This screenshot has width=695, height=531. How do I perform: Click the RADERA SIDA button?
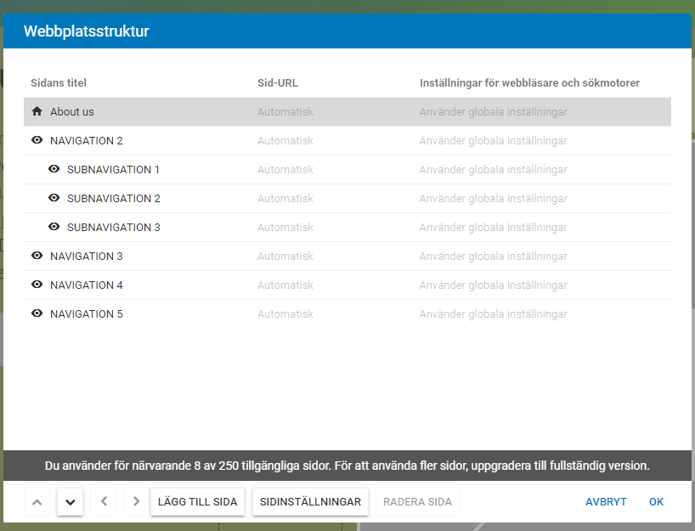[417, 502]
